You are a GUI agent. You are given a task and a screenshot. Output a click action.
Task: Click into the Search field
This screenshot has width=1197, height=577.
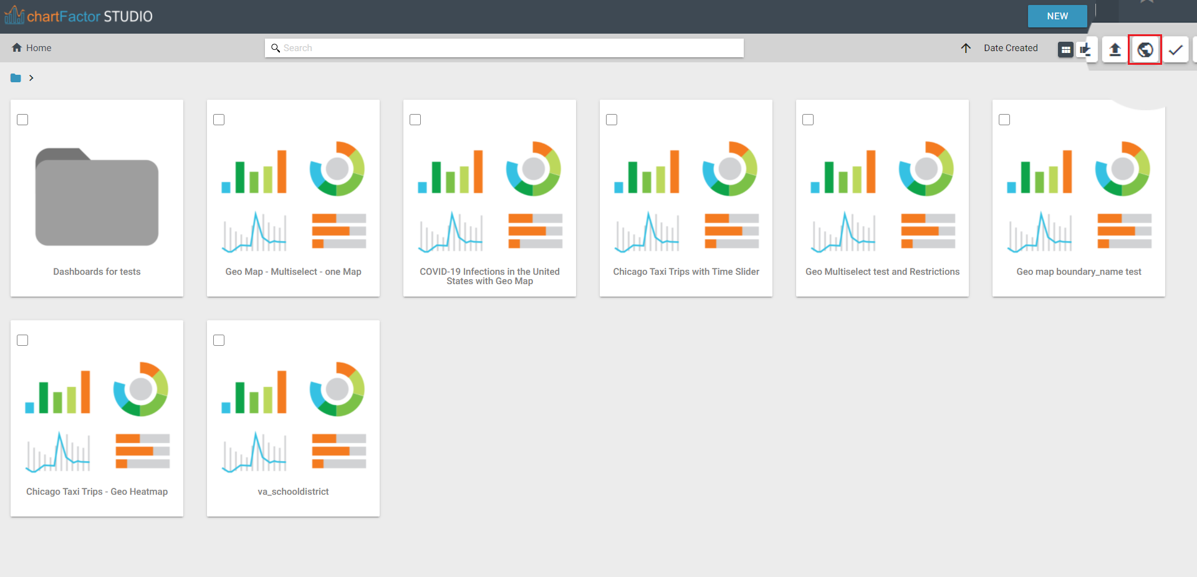point(505,48)
